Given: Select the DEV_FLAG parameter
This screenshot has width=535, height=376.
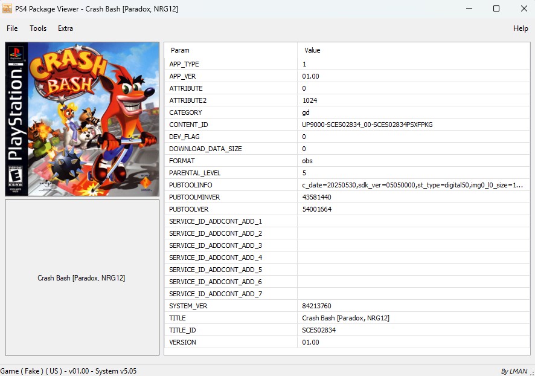Looking at the screenshot, I should 184,137.
